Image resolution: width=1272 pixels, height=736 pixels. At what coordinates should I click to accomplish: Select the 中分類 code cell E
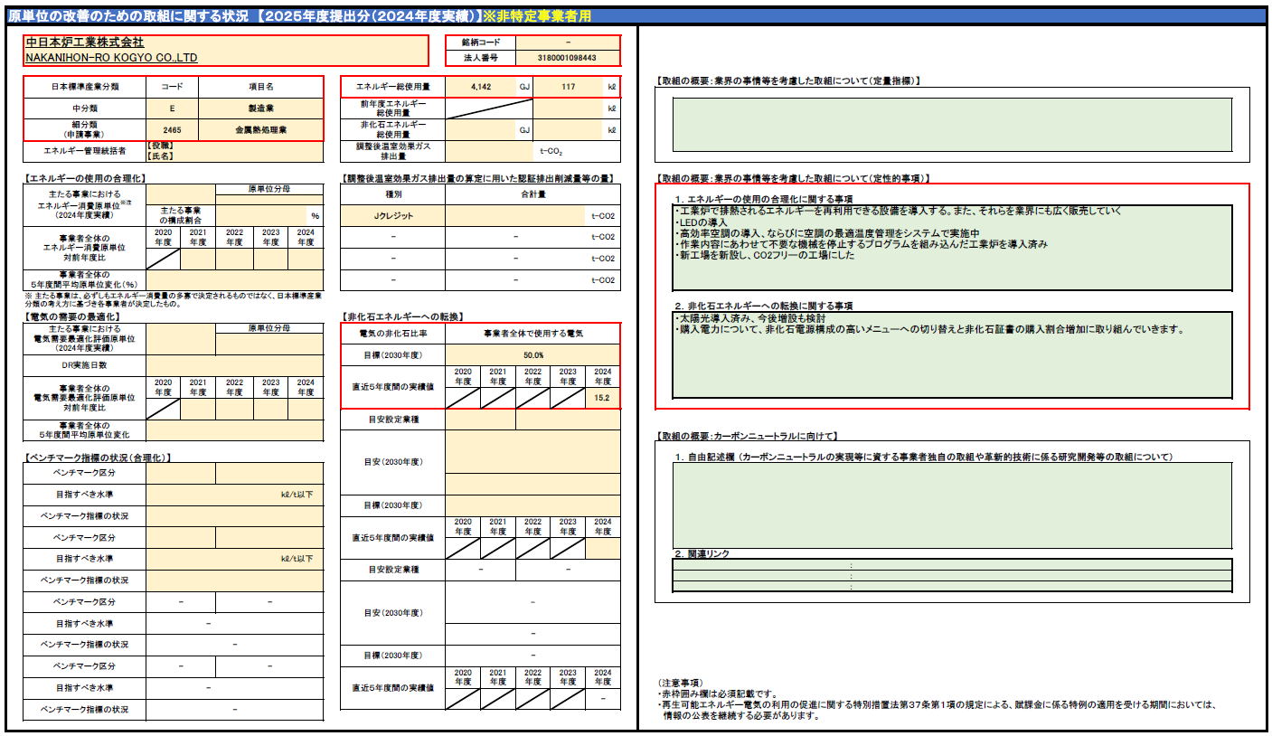click(x=172, y=109)
